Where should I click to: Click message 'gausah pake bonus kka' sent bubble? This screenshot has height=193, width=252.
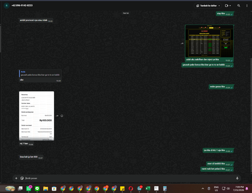(x=208, y=65)
